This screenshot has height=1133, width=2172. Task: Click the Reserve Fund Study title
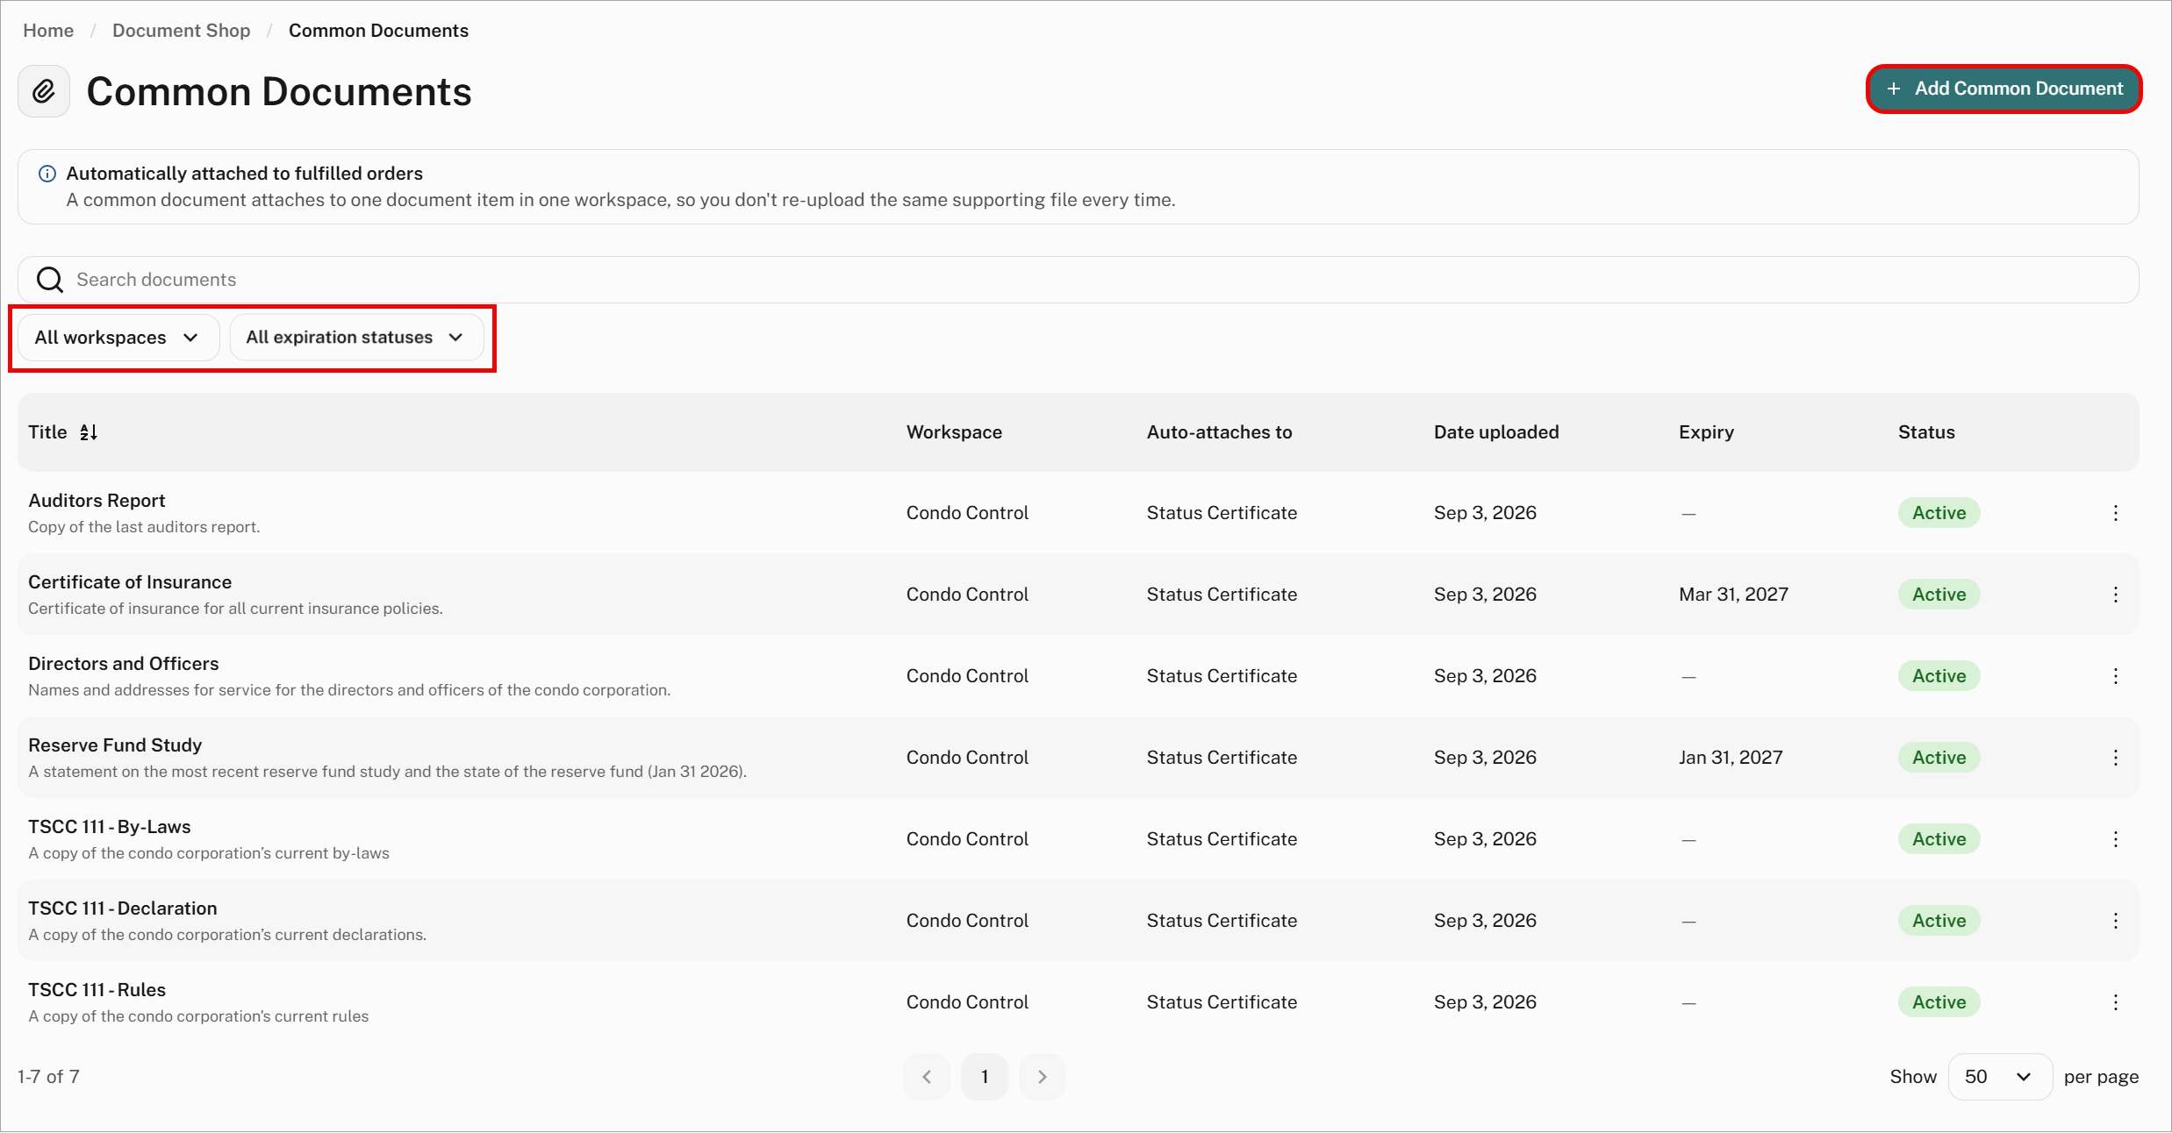[x=115, y=745]
